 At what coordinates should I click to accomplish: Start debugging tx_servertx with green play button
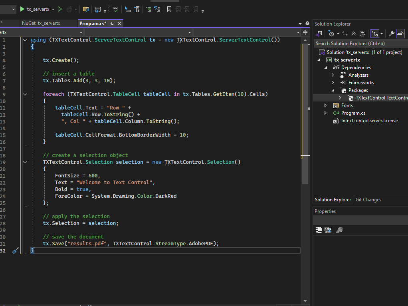click(x=23, y=9)
